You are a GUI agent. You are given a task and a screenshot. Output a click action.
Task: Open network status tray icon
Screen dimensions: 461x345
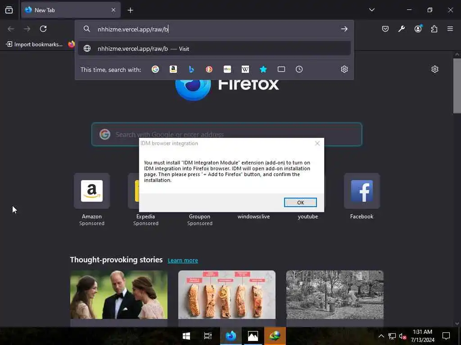coord(392,336)
